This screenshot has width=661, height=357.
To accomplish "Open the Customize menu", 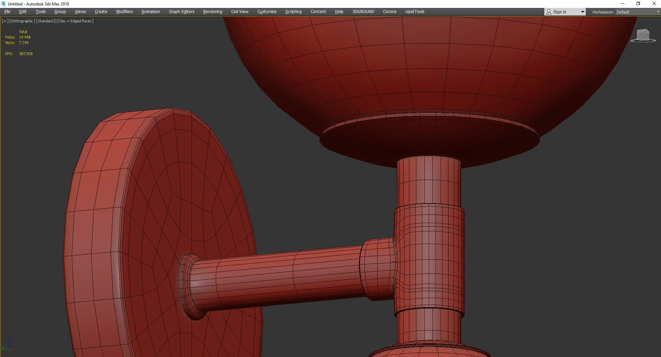I will [x=267, y=12].
